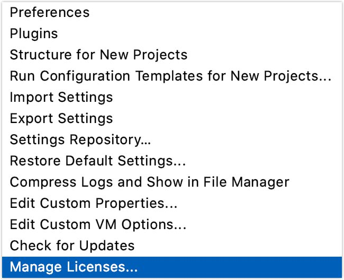The height and width of the screenshot is (280, 344).
Task: Check the IDE for available updates
Action: click(73, 246)
